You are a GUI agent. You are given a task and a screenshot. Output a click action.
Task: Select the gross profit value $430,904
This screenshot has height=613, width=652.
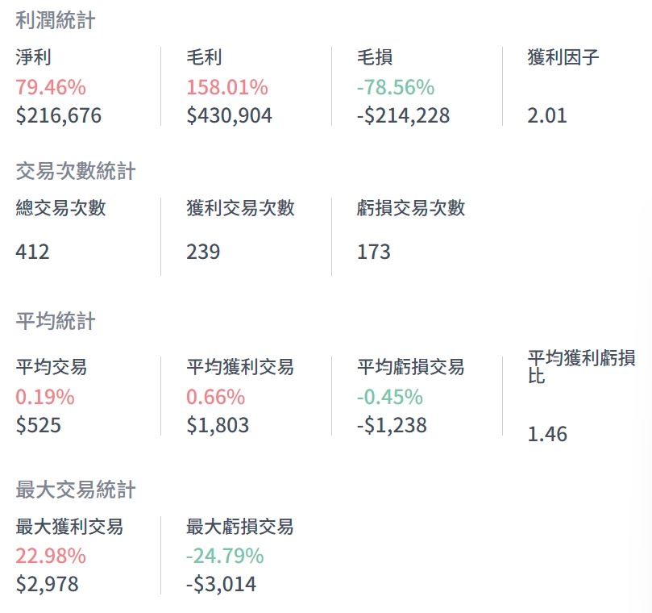(230, 115)
